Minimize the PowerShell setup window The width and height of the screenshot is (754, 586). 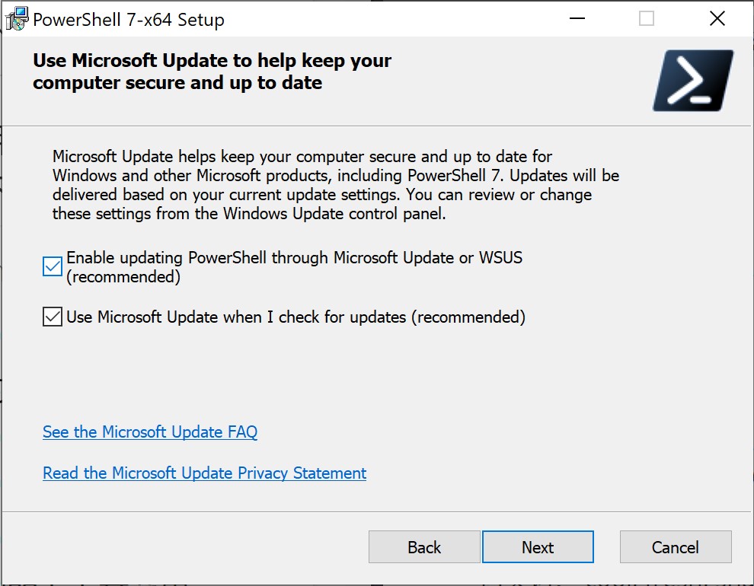pyautogui.click(x=577, y=19)
